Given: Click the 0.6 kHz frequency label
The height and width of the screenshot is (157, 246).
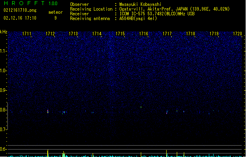Looking at the screenshot, I should click(3, 149).
